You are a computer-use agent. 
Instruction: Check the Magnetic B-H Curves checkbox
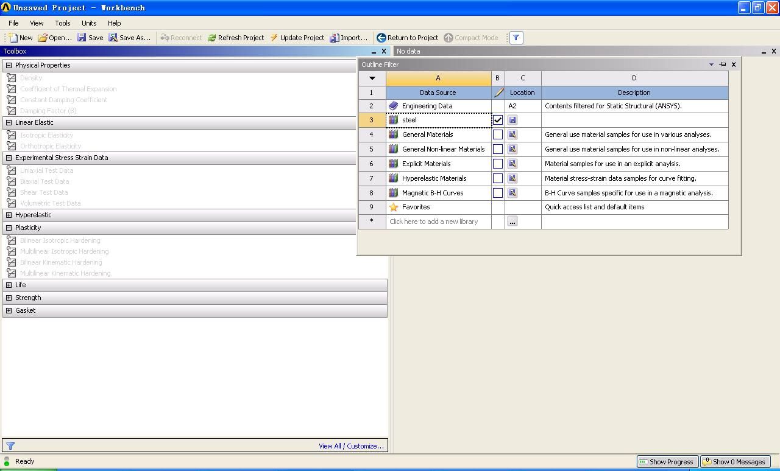tap(498, 193)
